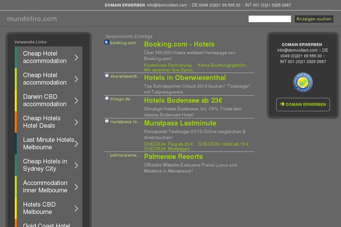The height and width of the screenshot is (227, 341).
Task: Open Last Minute Hotels Melbourne link
Action: pos(48,144)
